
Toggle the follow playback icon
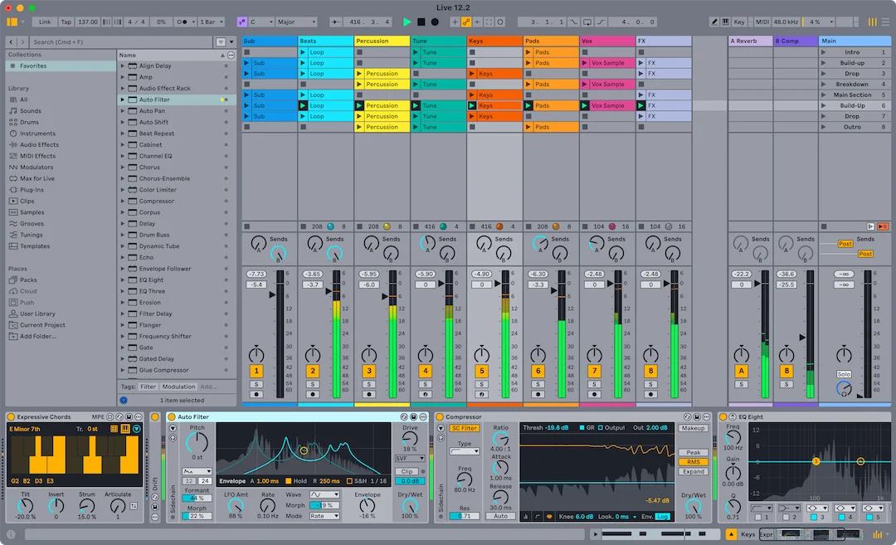click(335, 22)
